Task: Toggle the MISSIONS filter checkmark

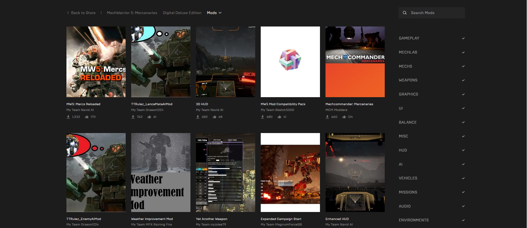Action: point(463,192)
